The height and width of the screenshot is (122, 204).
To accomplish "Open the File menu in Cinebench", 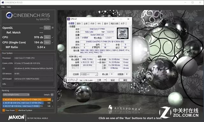I will tap(3, 7).
